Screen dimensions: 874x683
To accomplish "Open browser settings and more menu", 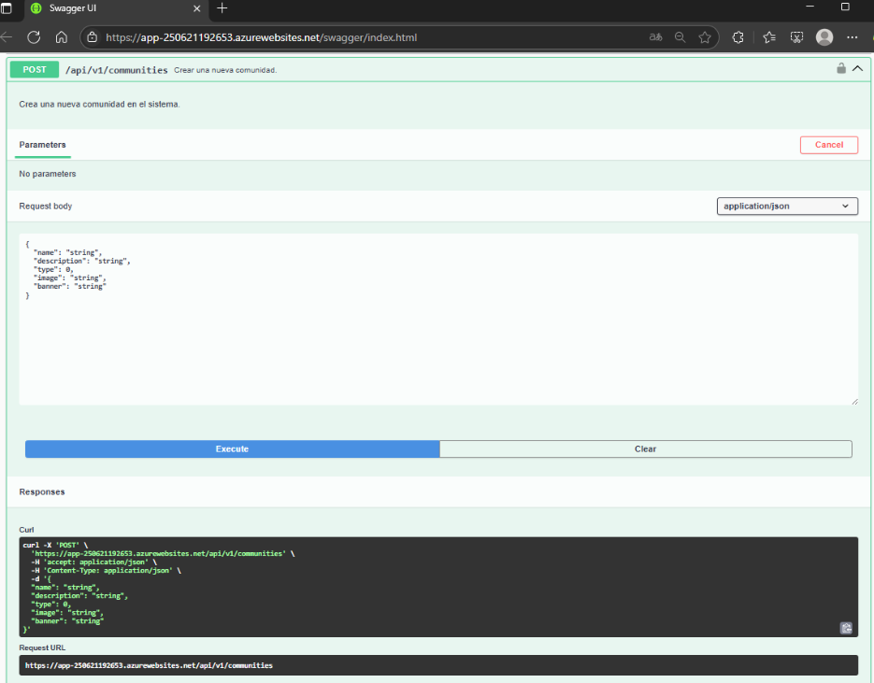I will pyautogui.click(x=853, y=37).
